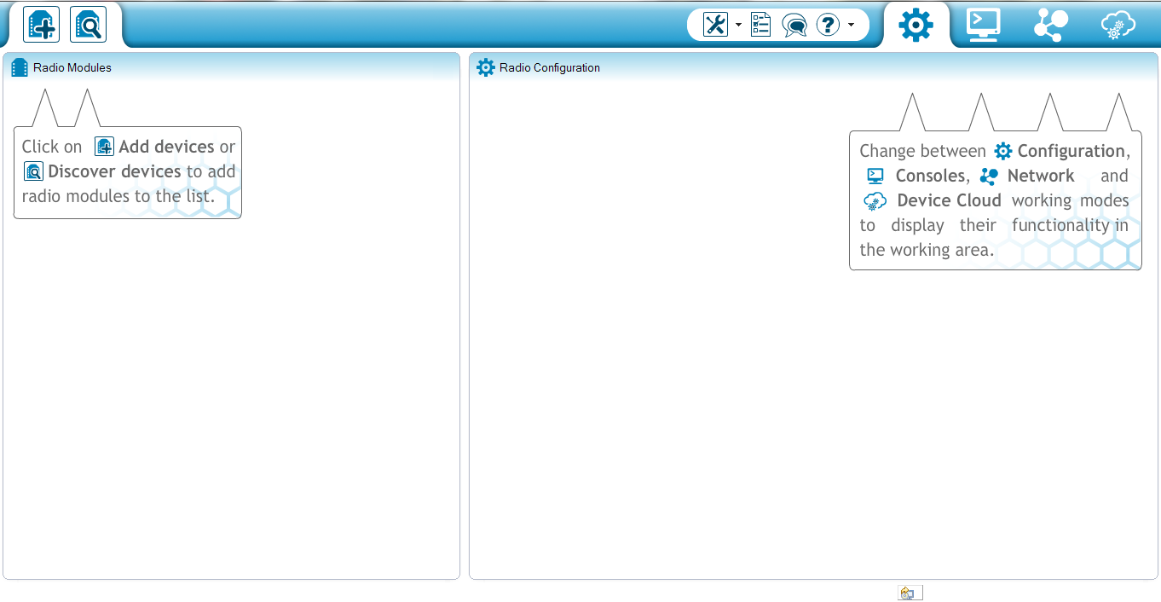Click the Add devices toolbar icon
This screenshot has height=602, width=1161.
point(41,25)
